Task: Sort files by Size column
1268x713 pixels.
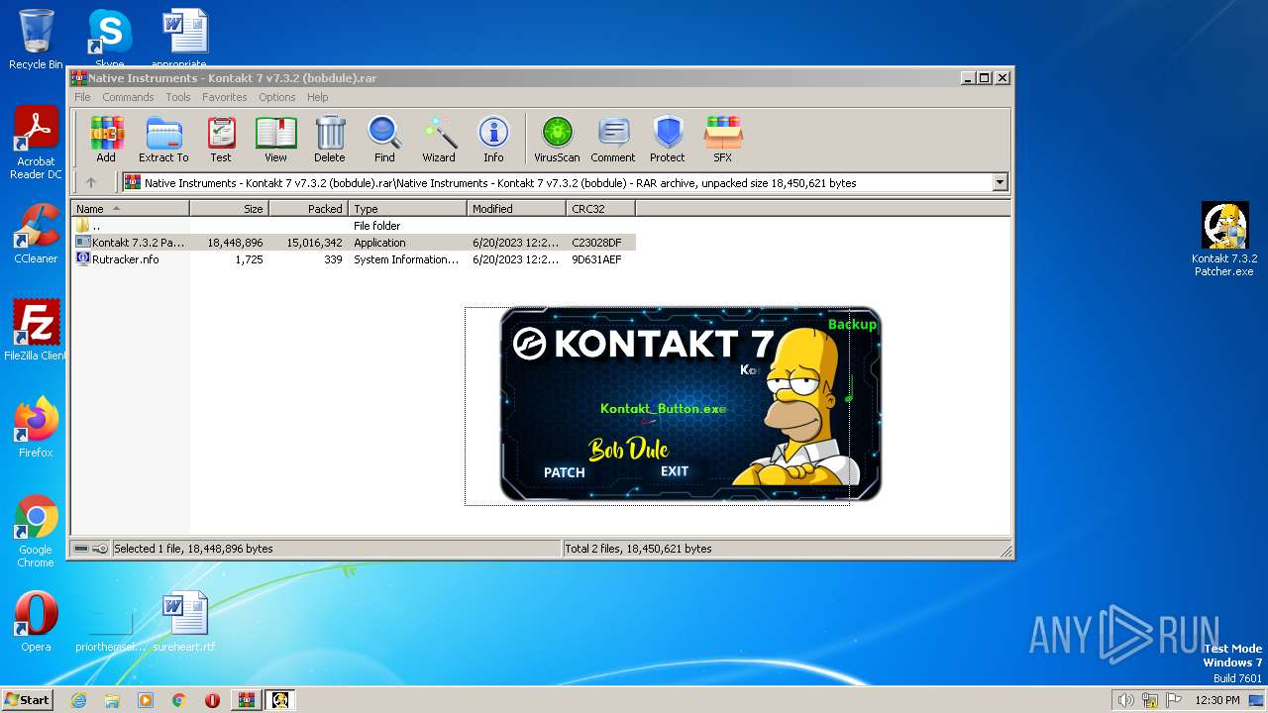Action: coord(229,209)
